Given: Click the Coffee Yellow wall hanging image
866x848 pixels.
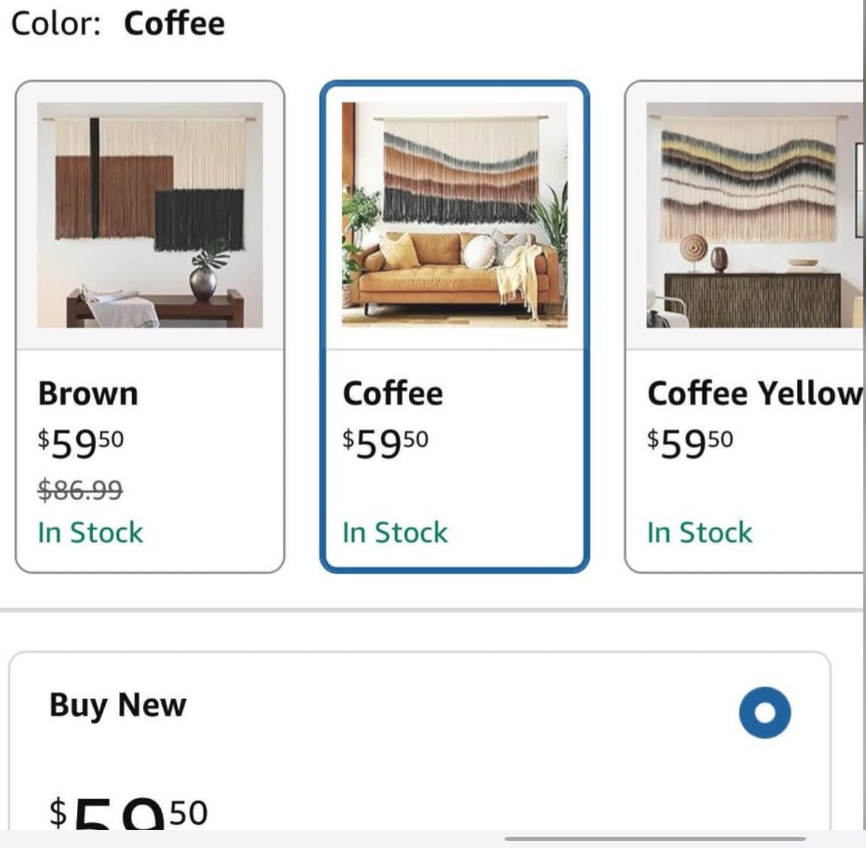Looking at the screenshot, I should (x=755, y=215).
